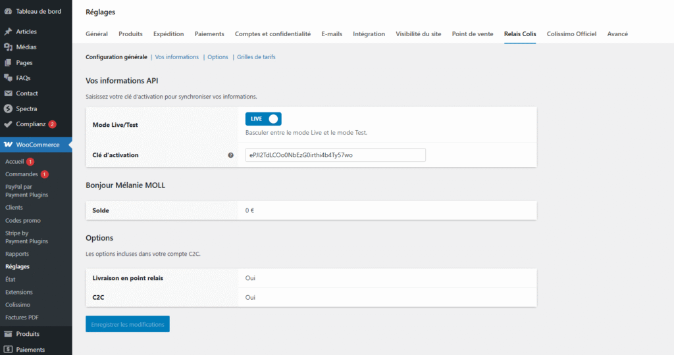
Task: Click the Produits icon in sidebar
Action: (8, 334)
